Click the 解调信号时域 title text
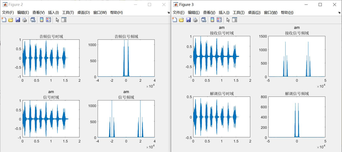Image resolution: width=342 pixels, height=152 pixels. (x=222, y=94)
